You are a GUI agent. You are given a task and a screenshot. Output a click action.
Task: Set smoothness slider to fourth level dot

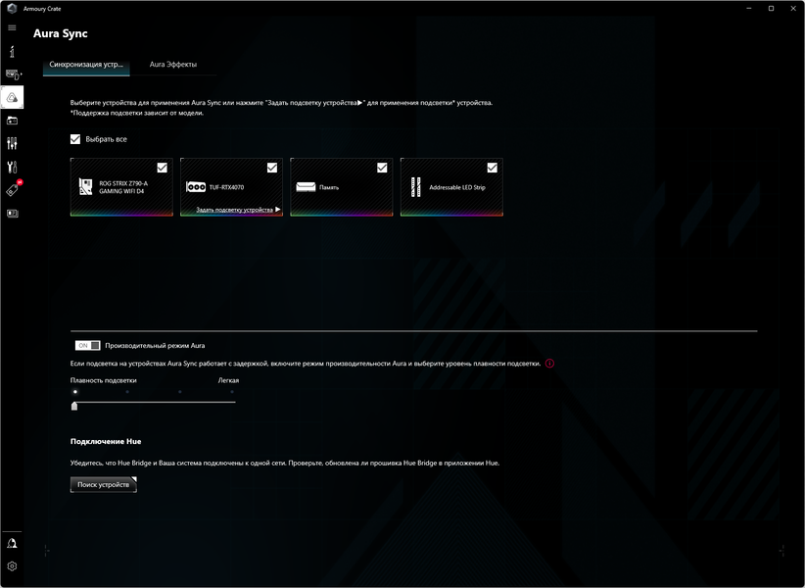pyautogui.click(x=232, y=392)
